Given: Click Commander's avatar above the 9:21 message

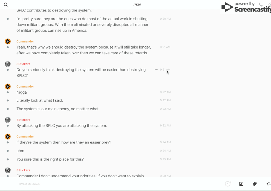Looking at the screenshot, I should pos(8,41).
